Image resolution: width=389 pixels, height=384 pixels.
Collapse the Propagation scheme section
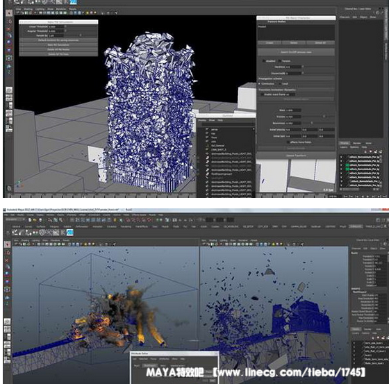(x=296, y=78)
